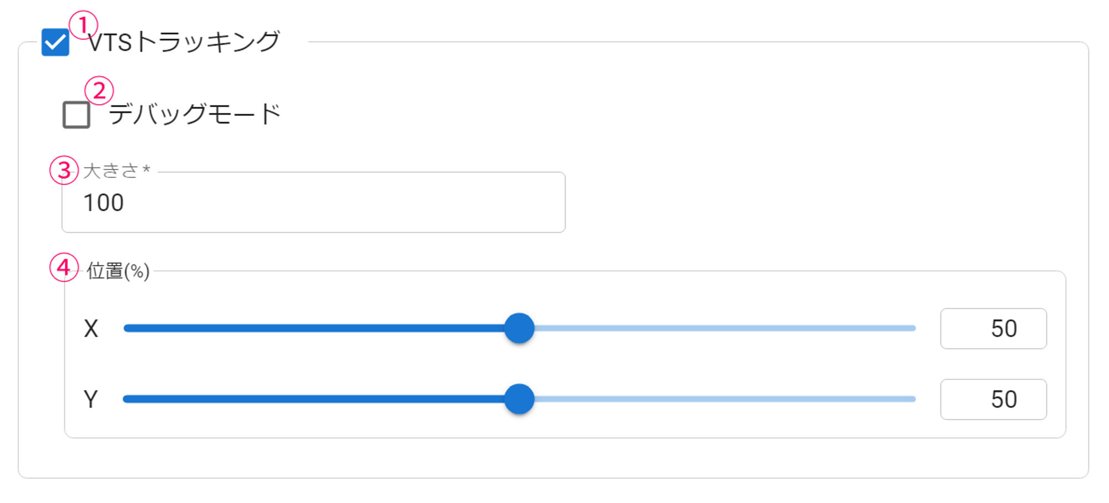
Task: Click the デバッグモード label text
Action: tap(195, 115)
